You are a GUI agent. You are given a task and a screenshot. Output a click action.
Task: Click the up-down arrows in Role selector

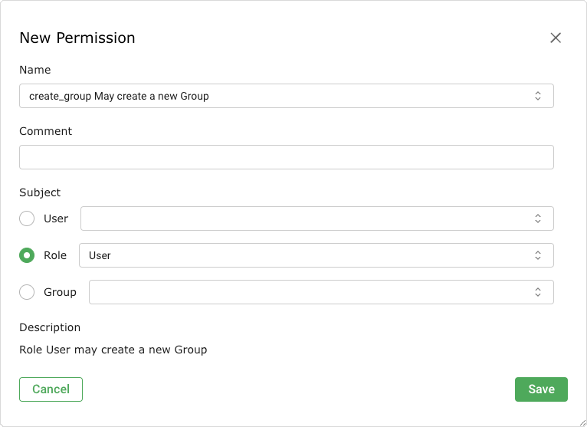538,255
